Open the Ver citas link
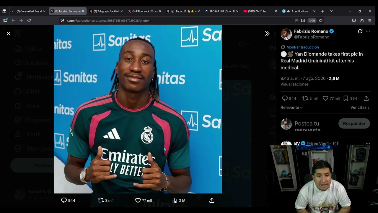 click(360, 107)
